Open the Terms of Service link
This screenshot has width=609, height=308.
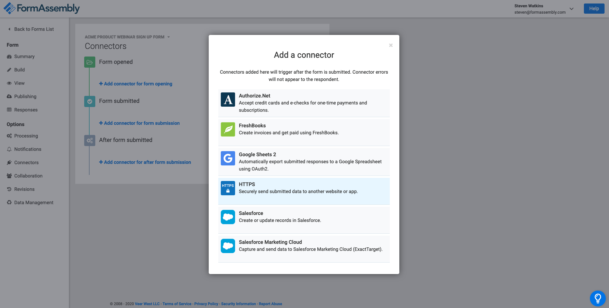[177, 304]
